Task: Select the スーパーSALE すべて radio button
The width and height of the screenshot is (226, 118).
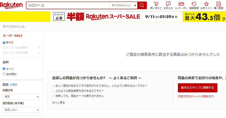Action: (4, 43)
